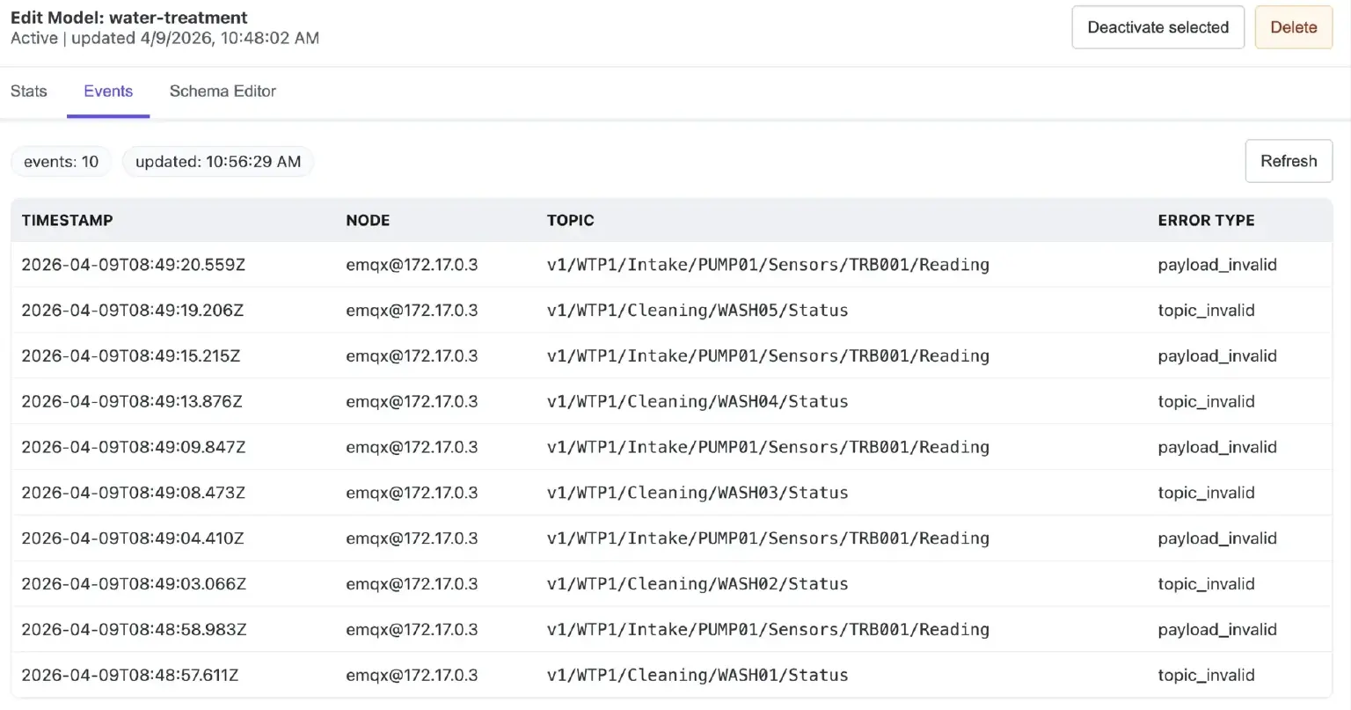Click topic_invalid in the WASH03 row
Image resolution: width=1351 pixels, height=710 pixels.
[x=1206, y=494]
